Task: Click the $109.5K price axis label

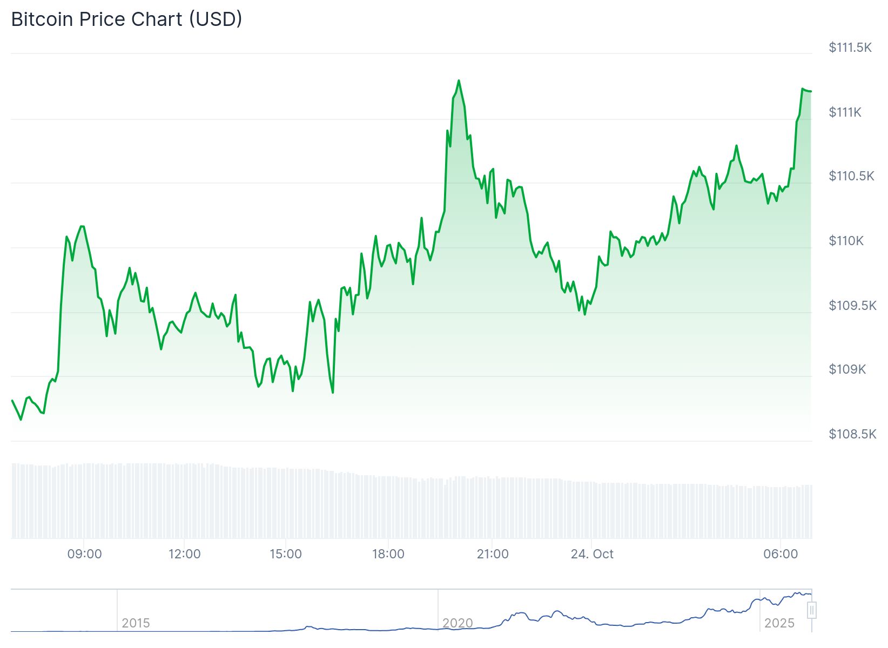Action: [852, 306]
